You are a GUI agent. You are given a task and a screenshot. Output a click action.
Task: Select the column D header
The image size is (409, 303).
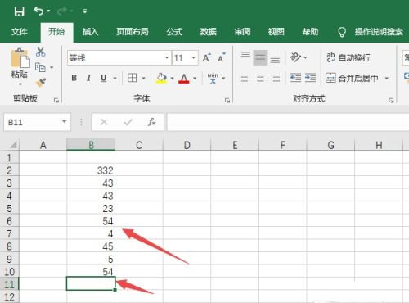(187, 145)
